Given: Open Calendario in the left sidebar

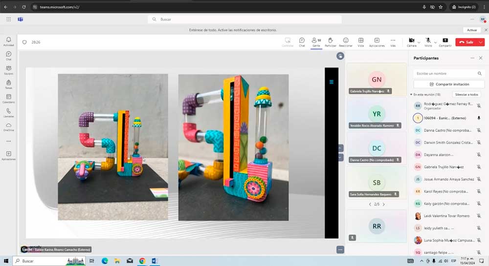Looking at the screenshot, I should coord(8,99).
